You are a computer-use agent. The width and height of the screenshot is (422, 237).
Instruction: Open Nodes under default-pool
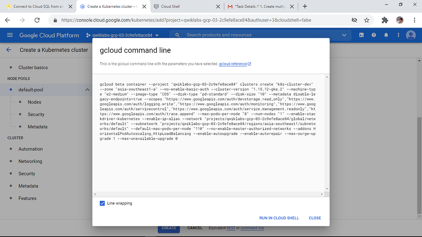(35, 102)
